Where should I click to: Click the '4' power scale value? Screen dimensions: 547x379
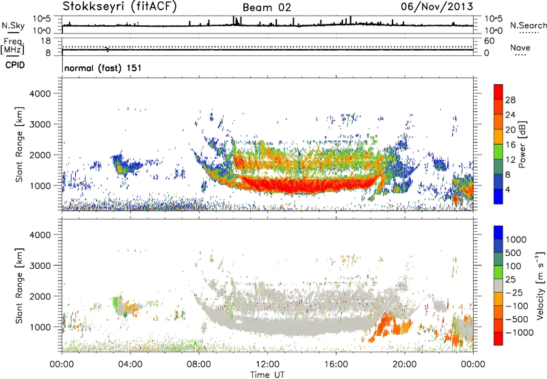(x=508, y=190)
